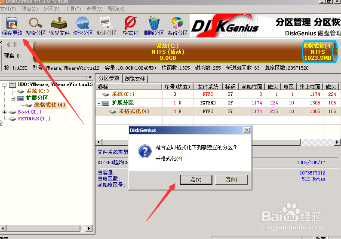Screen dimensions: 341x239
Task: Click the 序号(状态) column header
Action: click(178, 87)
